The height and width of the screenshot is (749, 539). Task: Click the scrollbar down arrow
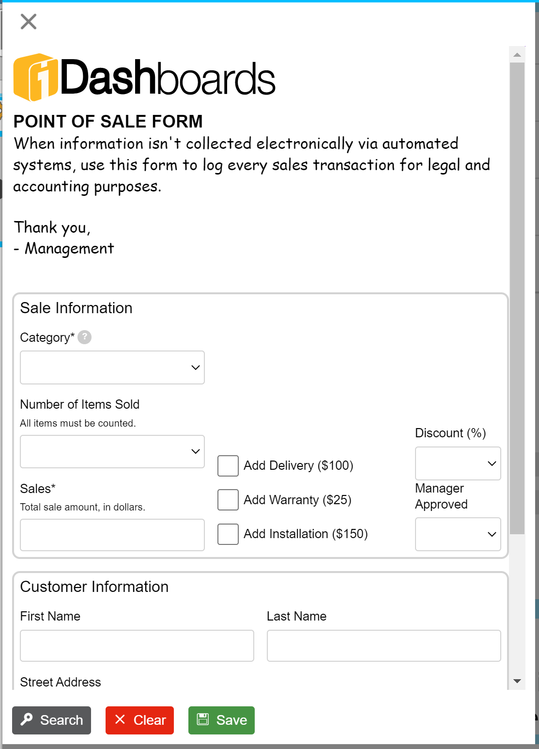[x=517, y=681]
